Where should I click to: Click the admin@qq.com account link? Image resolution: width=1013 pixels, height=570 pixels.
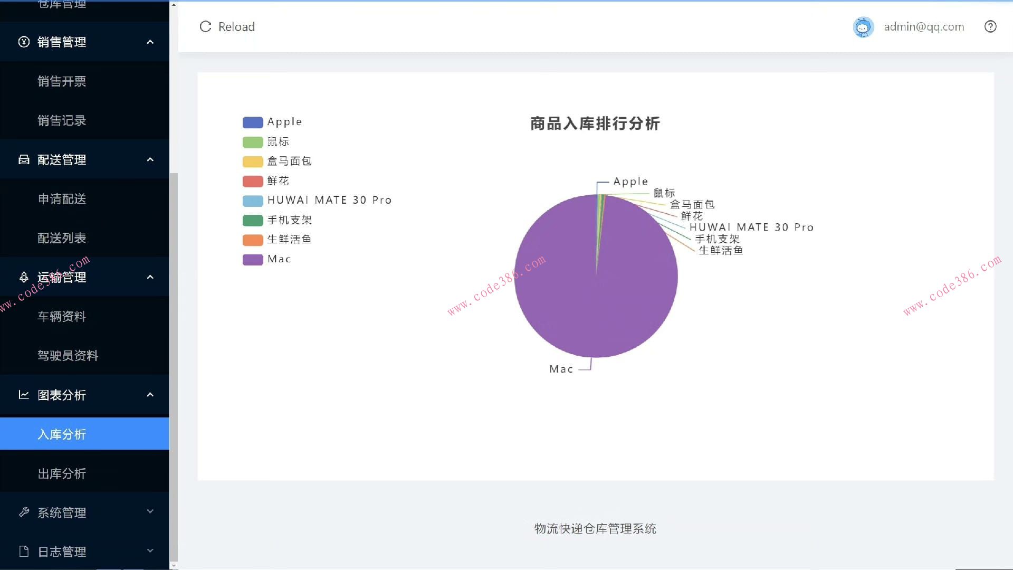923,26
